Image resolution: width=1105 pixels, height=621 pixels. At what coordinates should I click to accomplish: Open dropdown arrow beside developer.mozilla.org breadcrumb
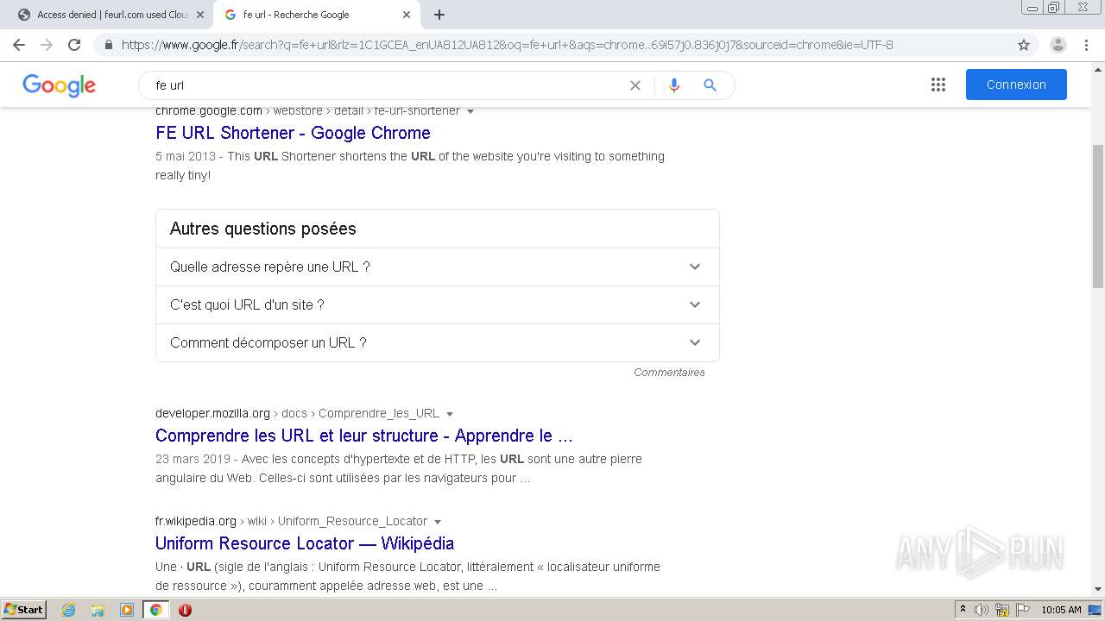pos(450,414)
